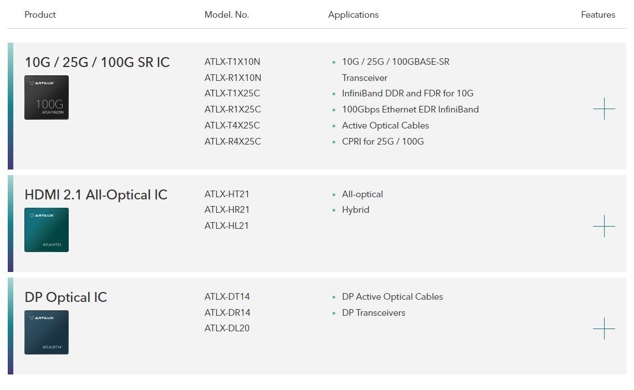Expand the 10G / 25G / 100G SR IC features
This screenshot has width=634, height=390.
point(604,109)
